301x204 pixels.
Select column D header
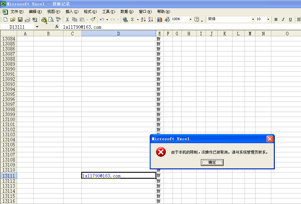[x=119, y=33]
